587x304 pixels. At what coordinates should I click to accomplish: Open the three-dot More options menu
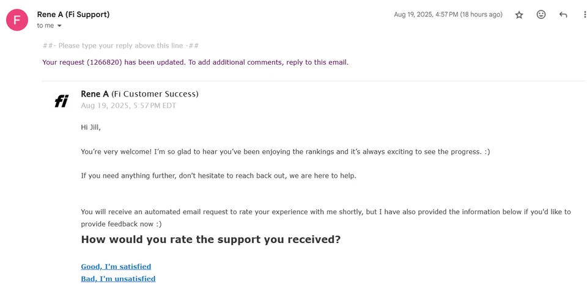585,15
